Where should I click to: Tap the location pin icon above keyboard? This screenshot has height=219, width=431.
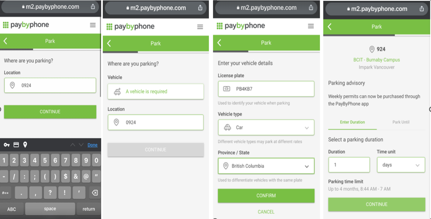pos(25,145)
